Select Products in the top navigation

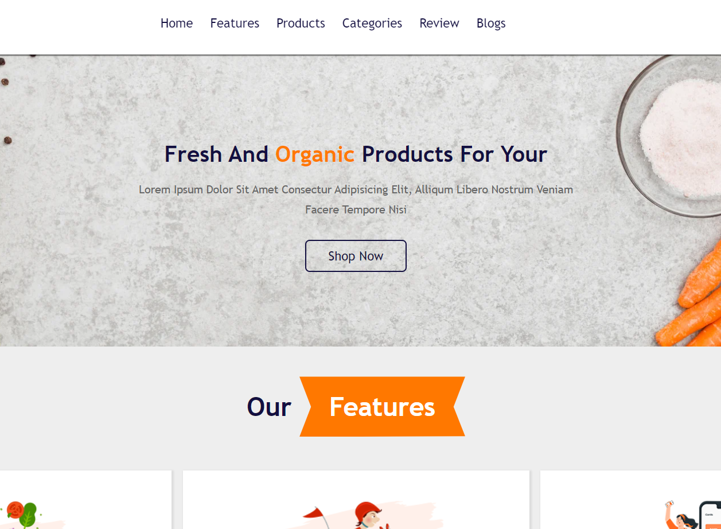pos(301,24)
